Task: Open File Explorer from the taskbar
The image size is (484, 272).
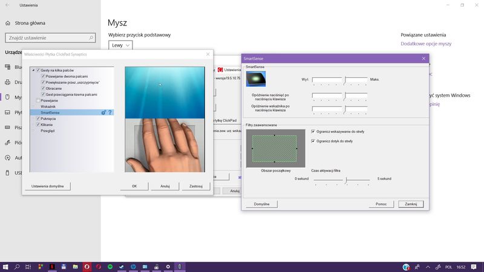Action: 75,267
